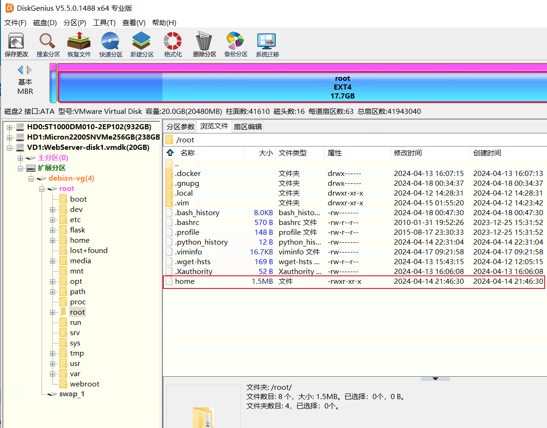Sort file list by 属性 column
Image resolution: width=547 pixels, height=428 pixels.
pos(335,153)
